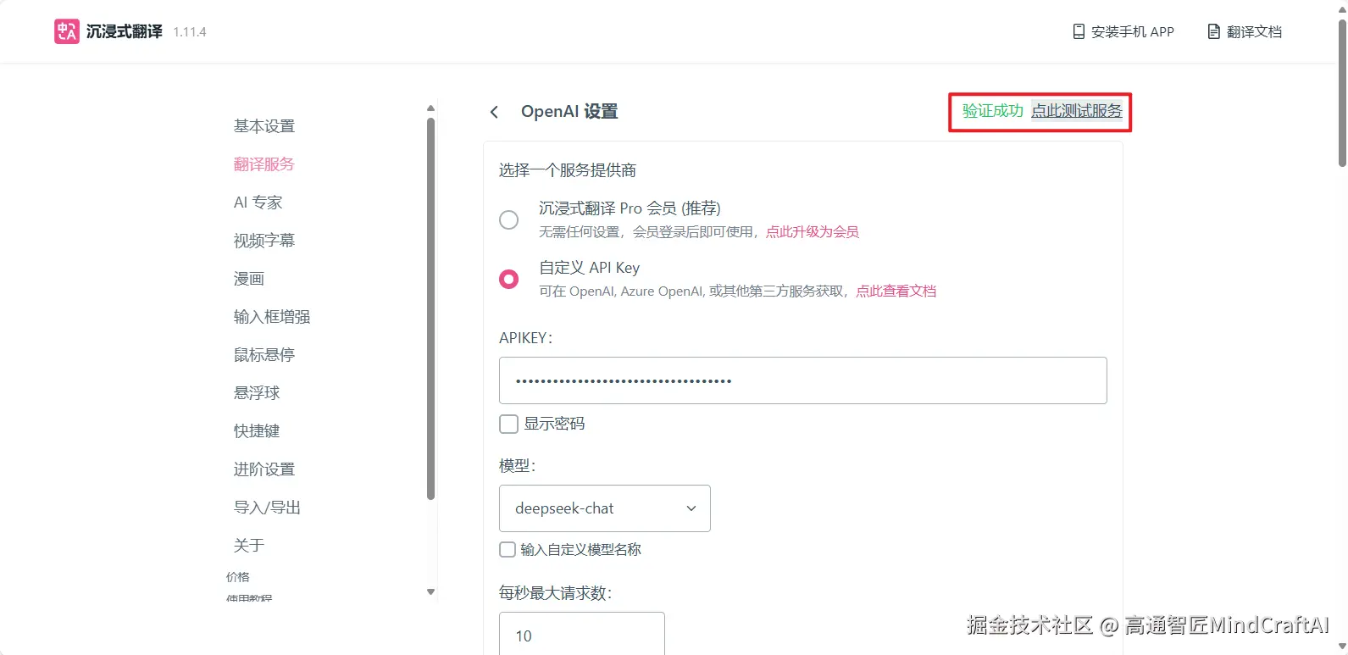The height and width of the screenshot is (655, 1348).
Task: Open 鼠标悬停 in the sidebar
Action: point(264,355)
